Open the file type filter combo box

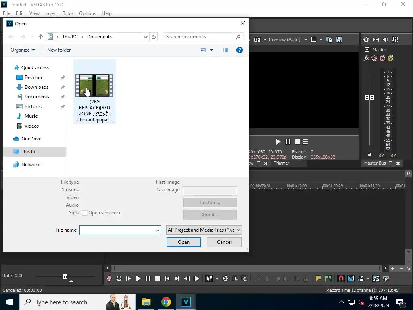pos(204,230)
